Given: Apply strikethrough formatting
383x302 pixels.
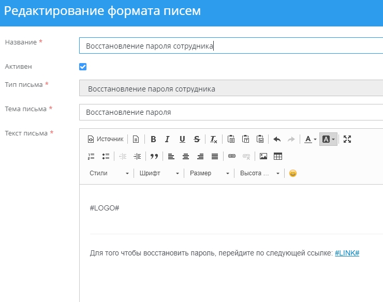Looking at the screenshot, I should coord(197,139).
